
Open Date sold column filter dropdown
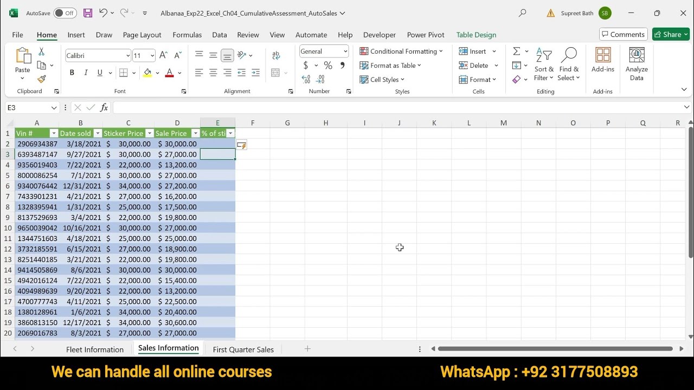[98, 133]
